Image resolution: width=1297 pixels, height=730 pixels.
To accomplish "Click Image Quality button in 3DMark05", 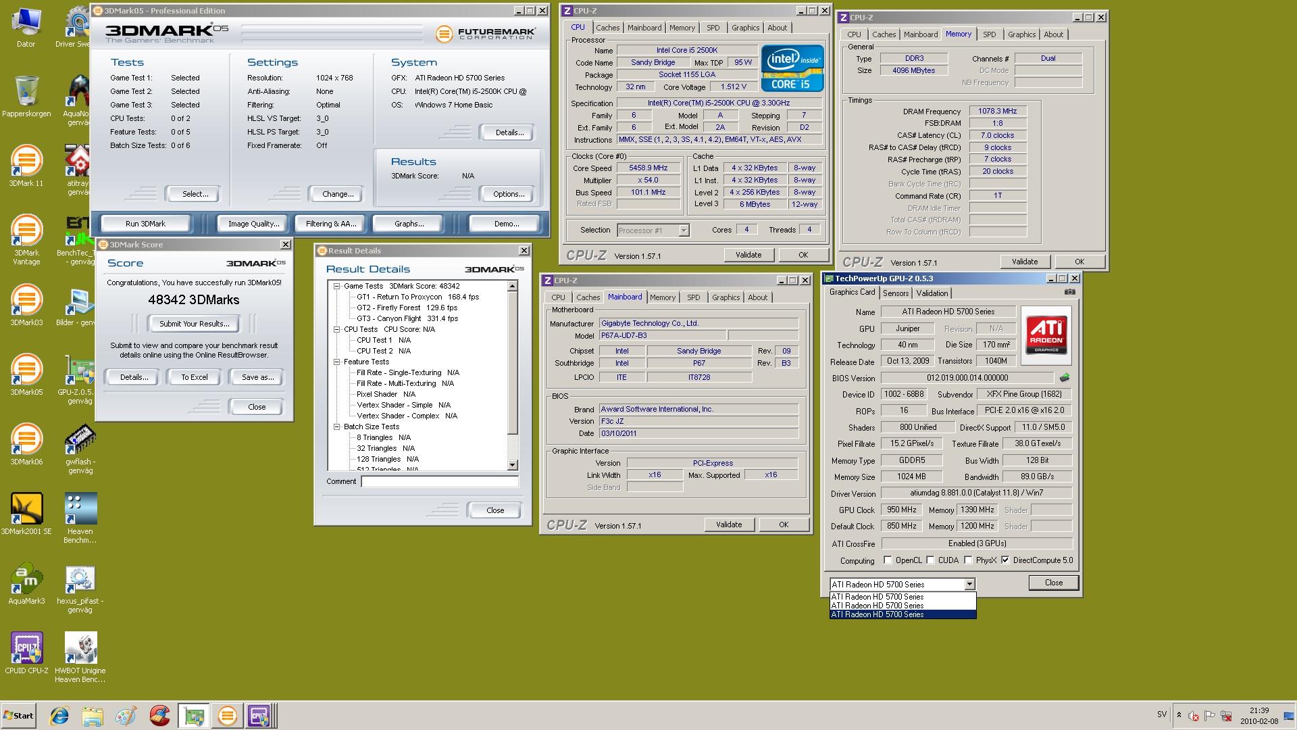I will pos(253,224).
